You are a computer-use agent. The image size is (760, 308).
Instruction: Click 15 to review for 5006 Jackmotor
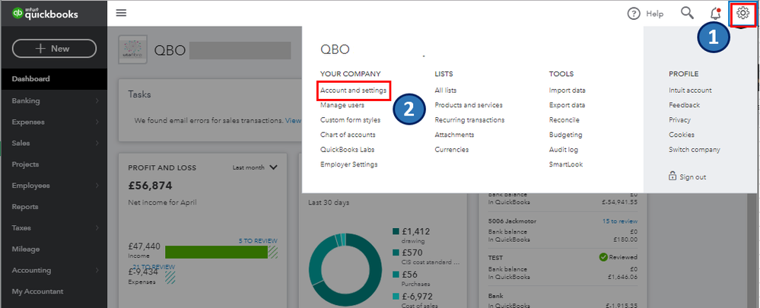point(619,221)
